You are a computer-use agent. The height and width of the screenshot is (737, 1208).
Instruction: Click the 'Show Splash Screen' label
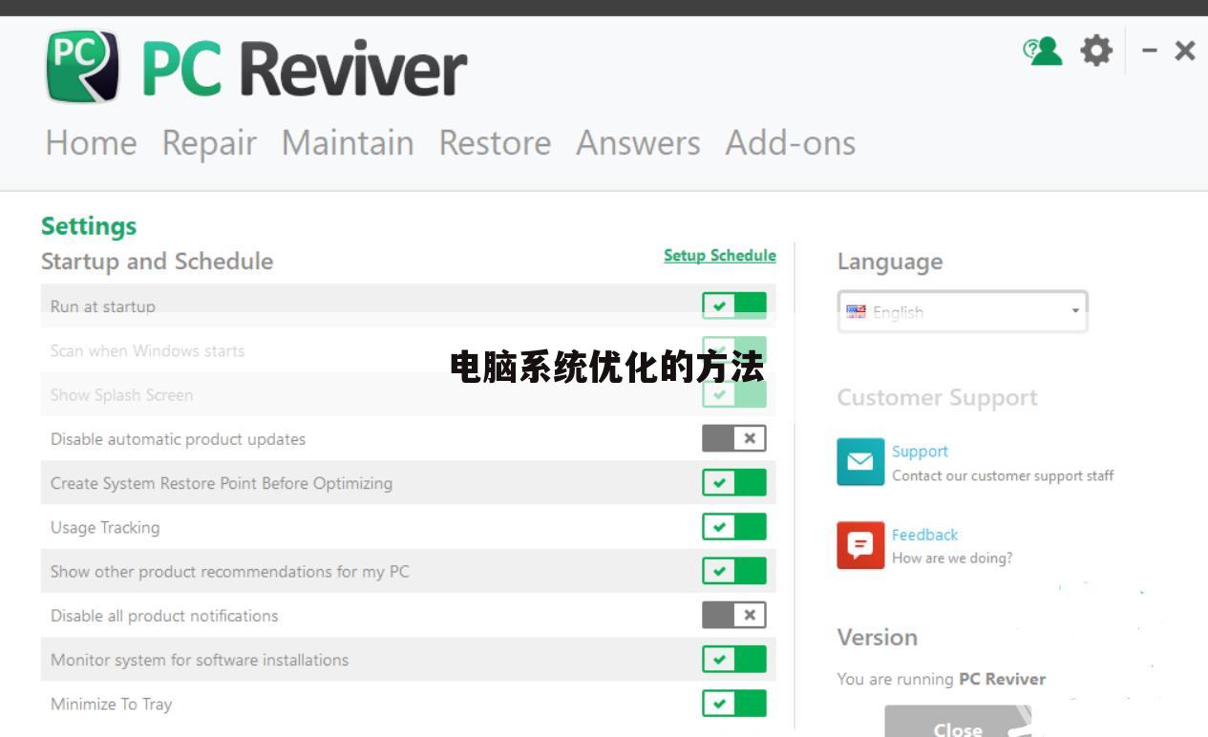[122, 395]
